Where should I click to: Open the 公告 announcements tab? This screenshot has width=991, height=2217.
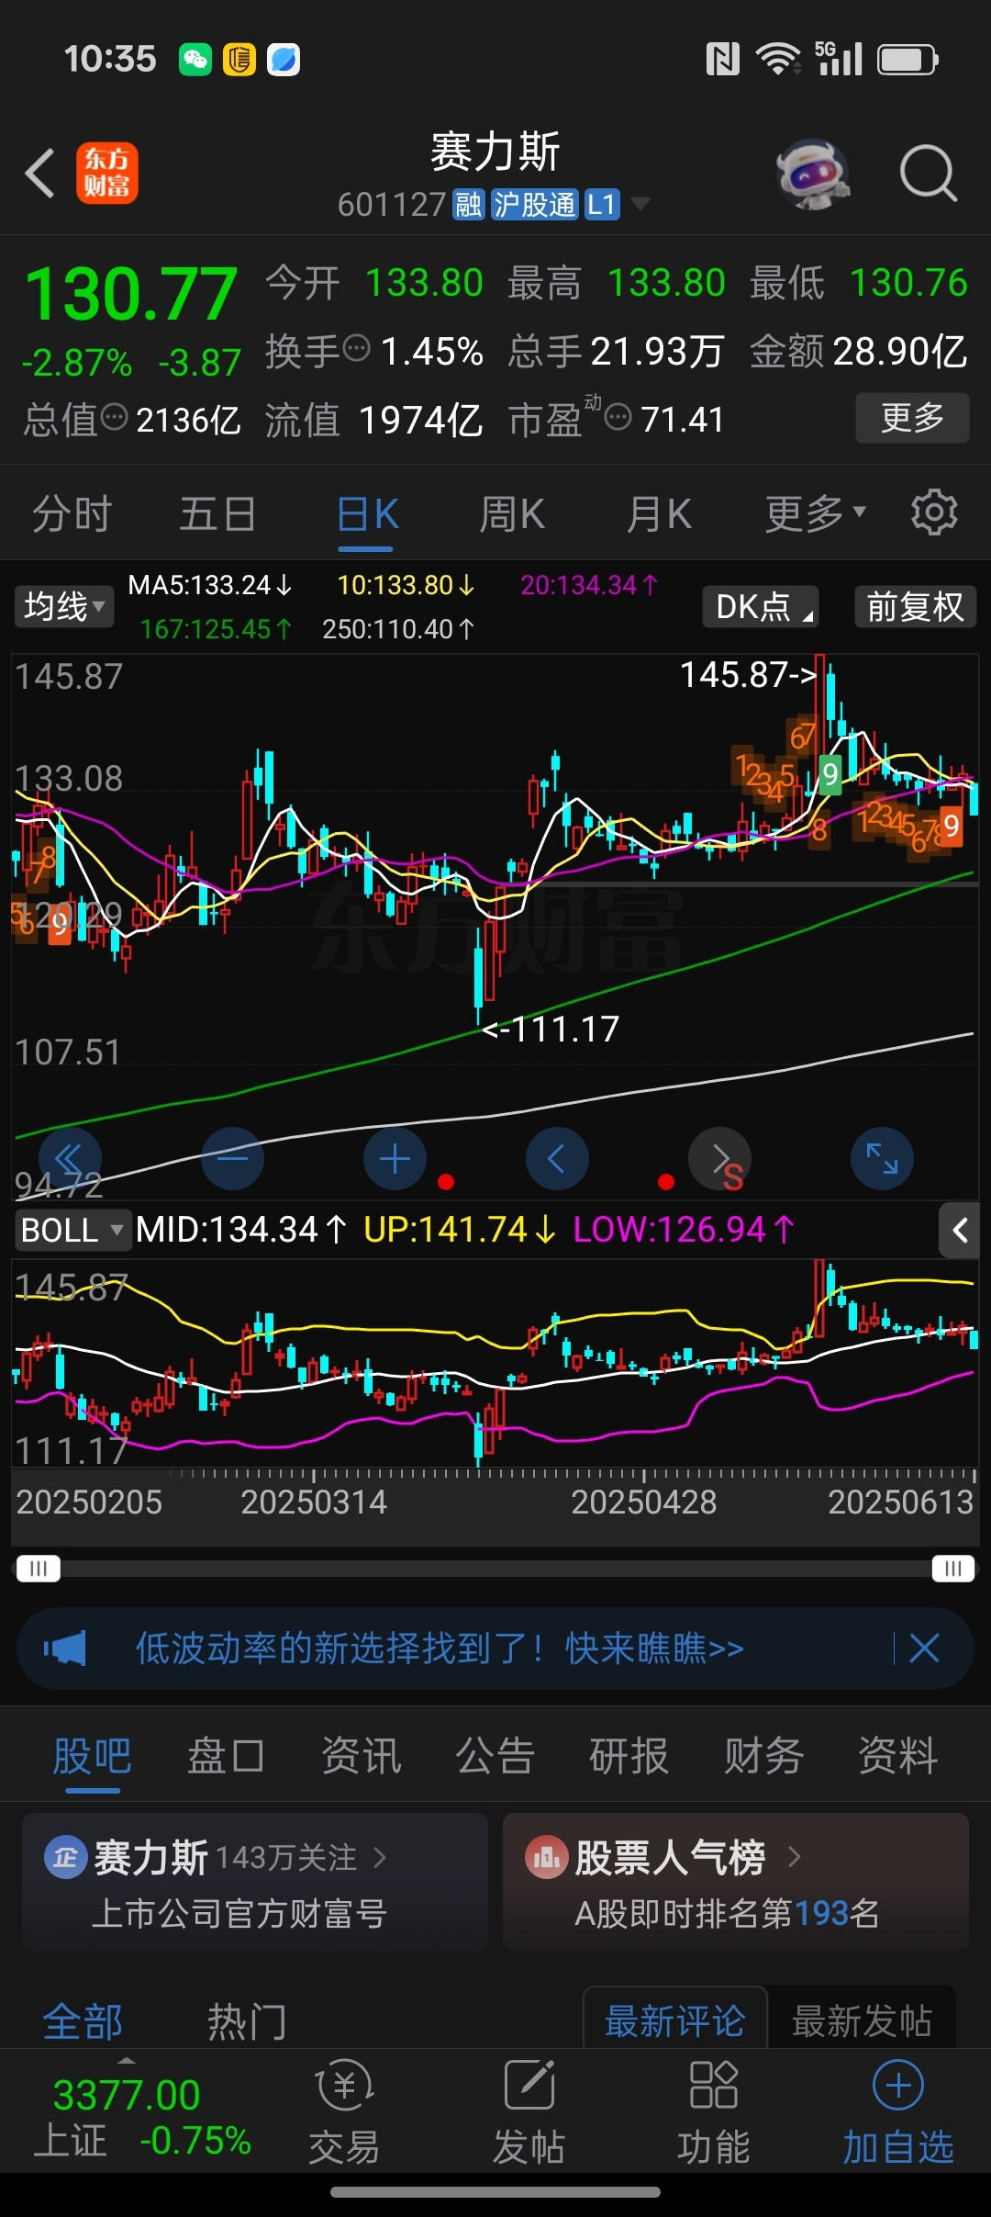pyautogui.click(x=495, y=1756)
